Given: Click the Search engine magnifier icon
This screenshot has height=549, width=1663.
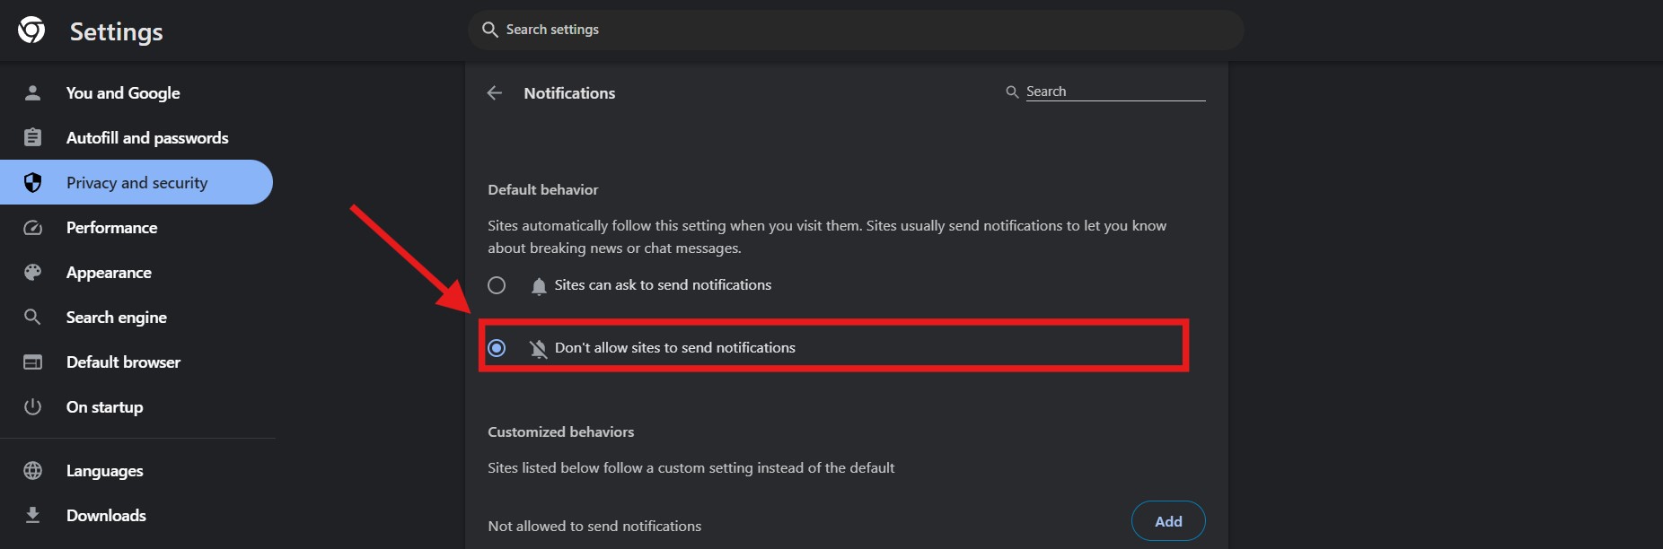Looking at the screenshot, I should 32,317.
